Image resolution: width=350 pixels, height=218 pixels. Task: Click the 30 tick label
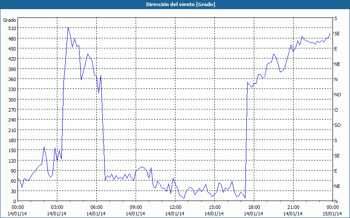coord(14,191)
